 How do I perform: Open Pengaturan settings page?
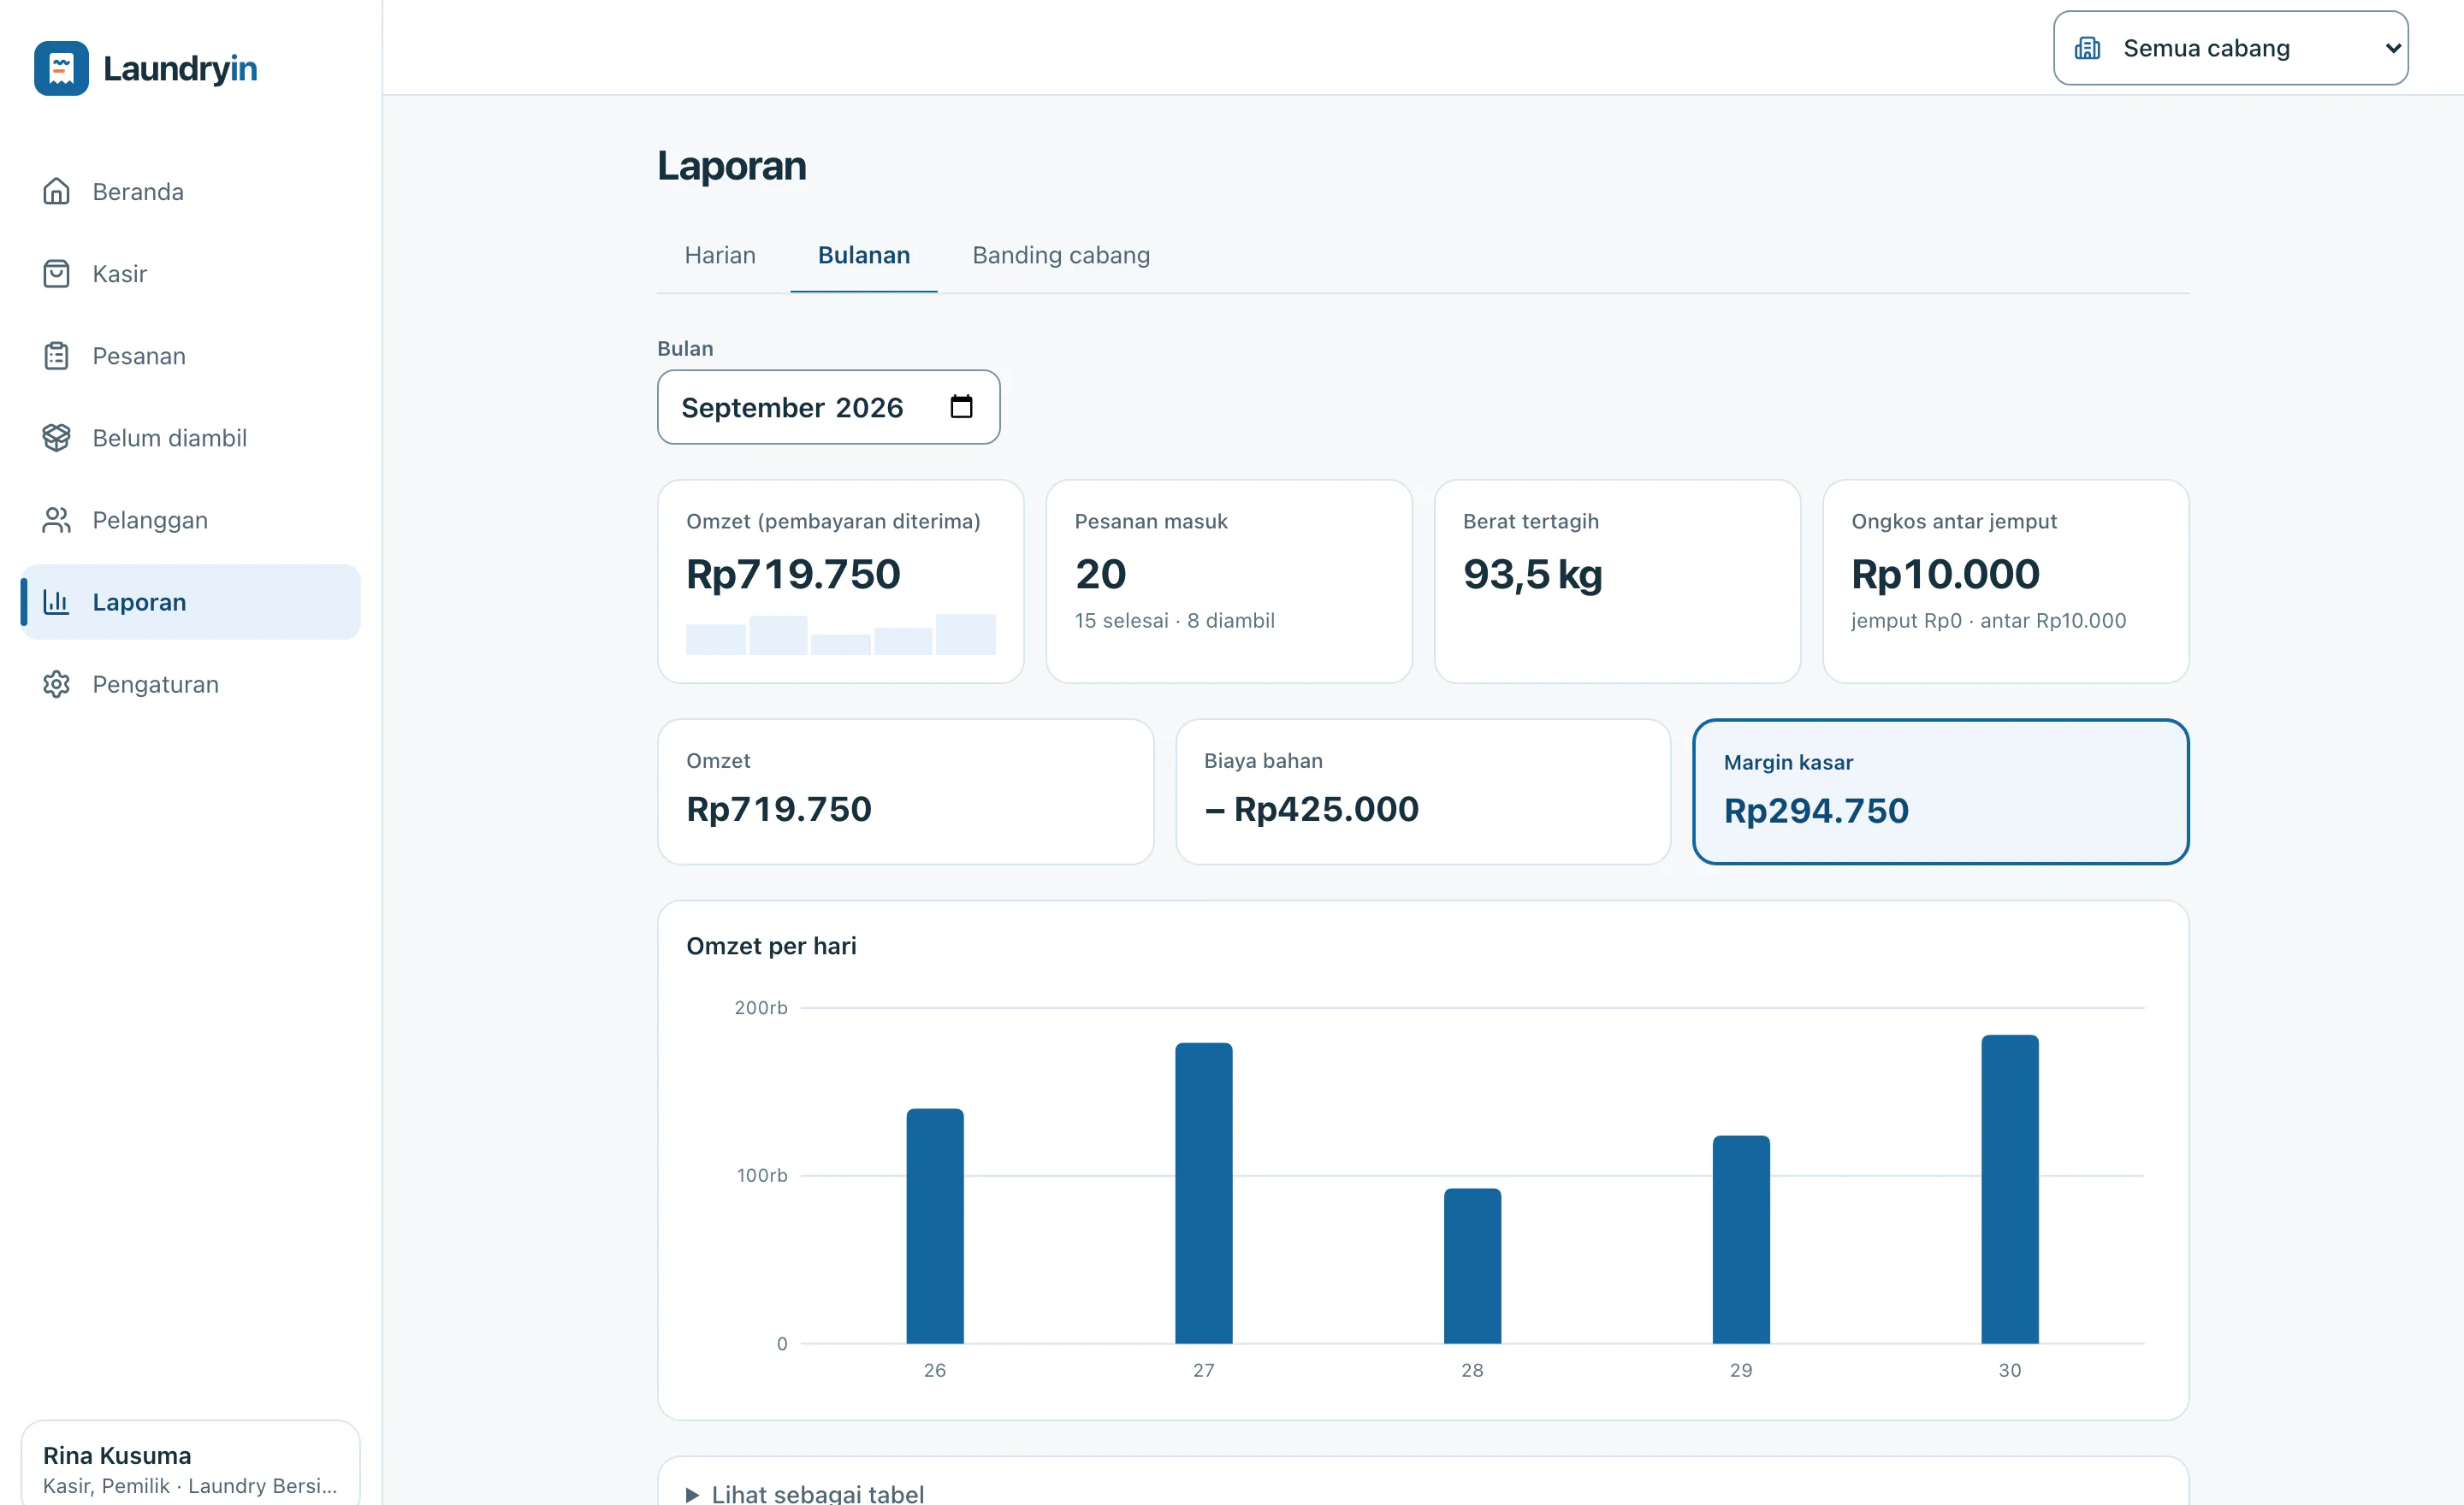190,685
